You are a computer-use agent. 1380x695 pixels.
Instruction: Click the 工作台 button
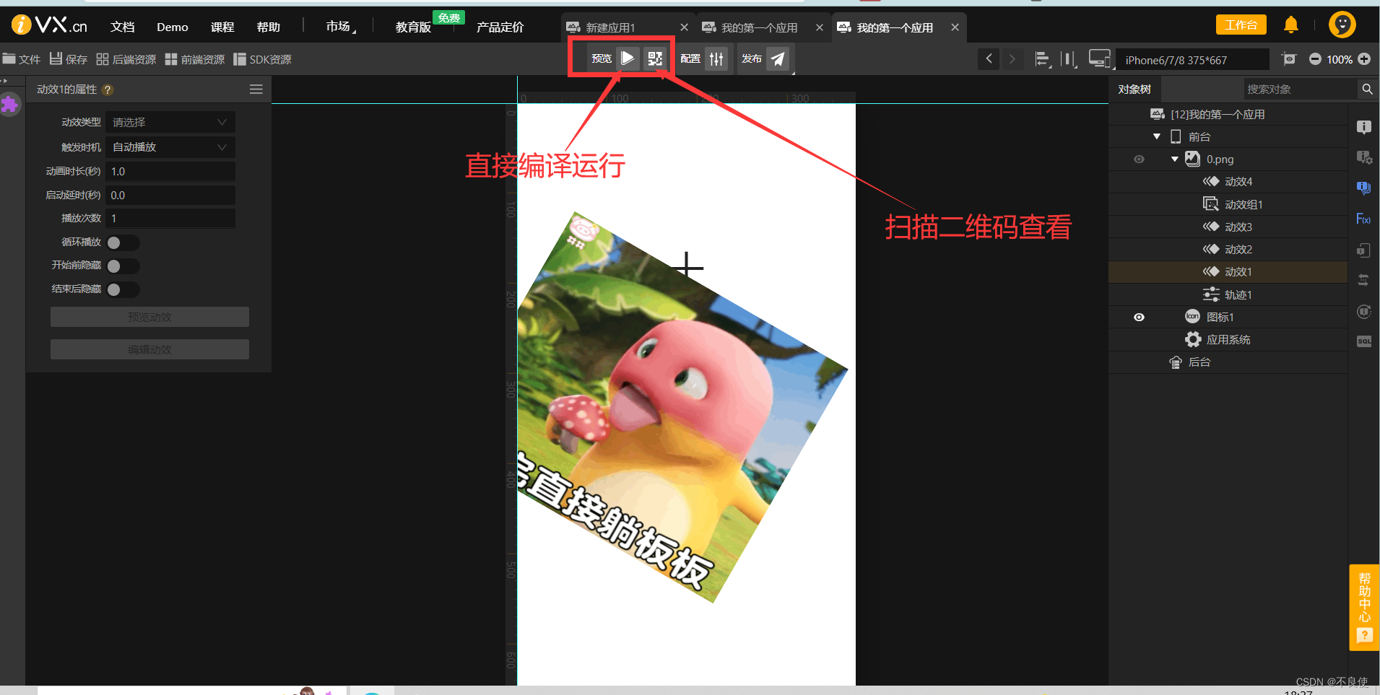[1241, 25]
